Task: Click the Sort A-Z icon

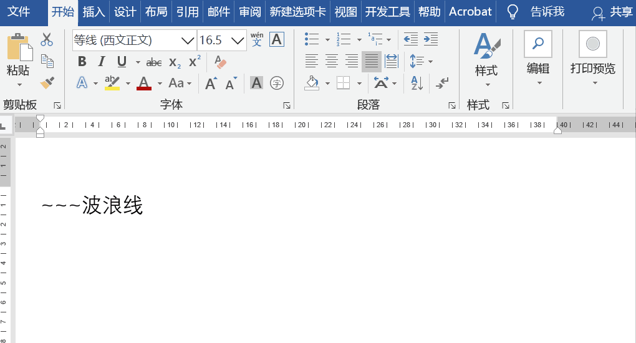Action: click(417, 82)
